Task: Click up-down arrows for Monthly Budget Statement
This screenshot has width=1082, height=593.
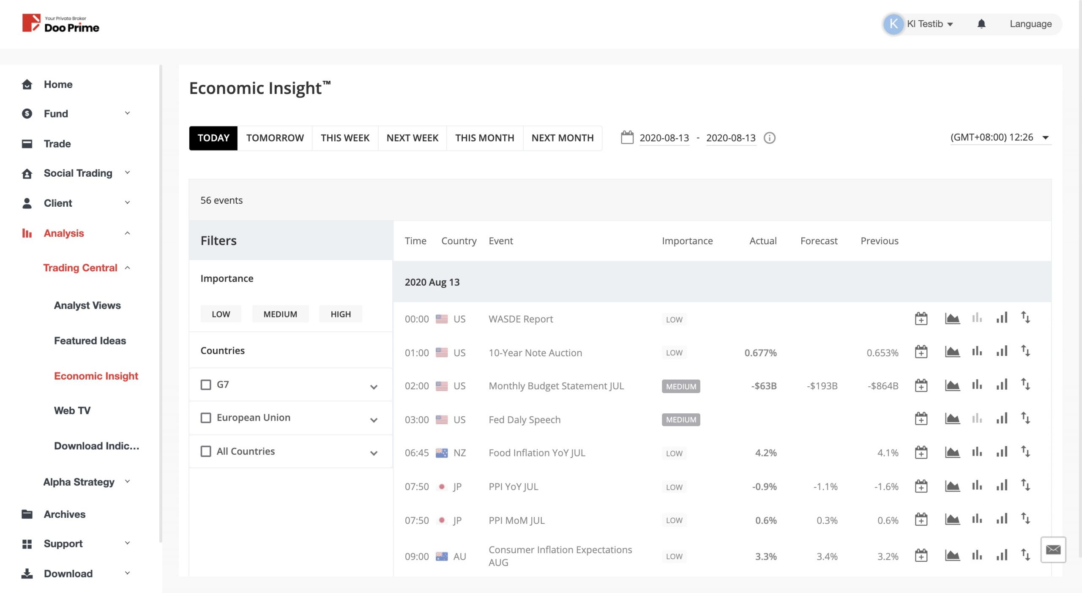Action: click(1025, 385)
